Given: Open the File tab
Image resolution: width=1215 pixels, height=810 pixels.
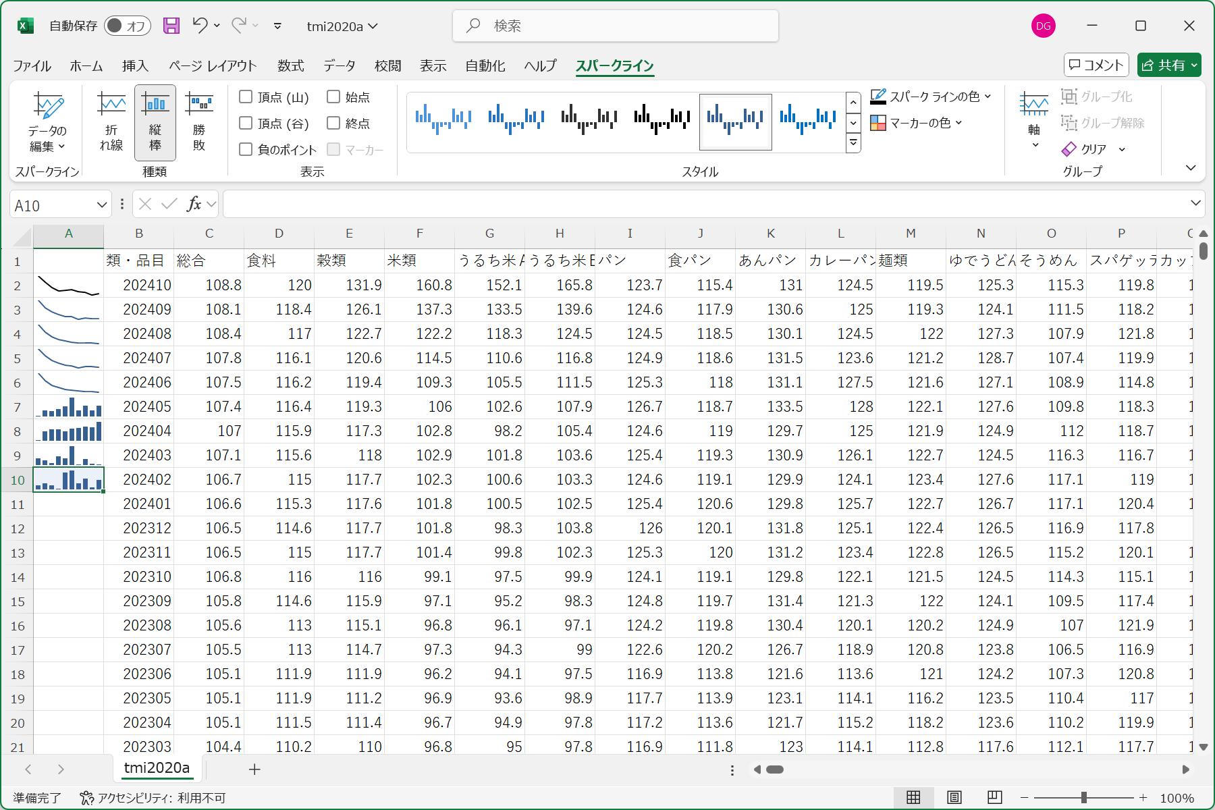Looking at the screenshot, I should pyautogui.click(x=32, y=65).
